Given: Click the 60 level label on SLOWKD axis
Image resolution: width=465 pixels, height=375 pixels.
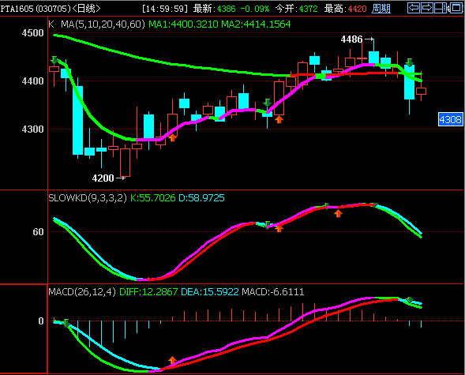Looking at the screenshot, I should pos(38,232).
